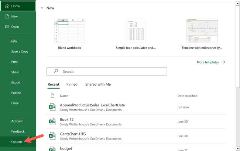The width and height of the screenshot is (240, 151).
Task: Open the GanttChart-HTG file name
Action: click(73, 134)
